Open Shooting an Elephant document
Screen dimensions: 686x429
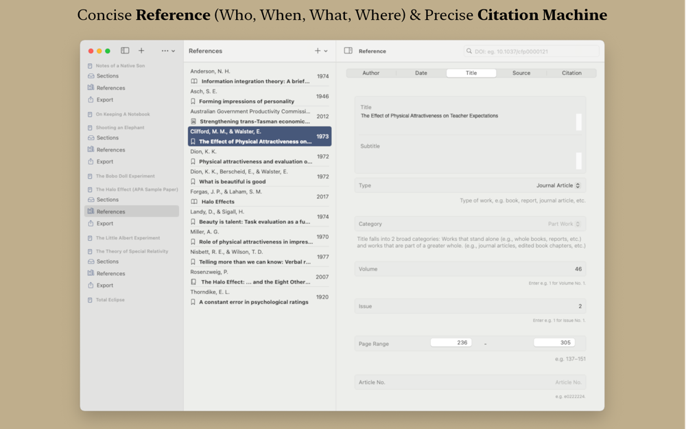(120, 128)
